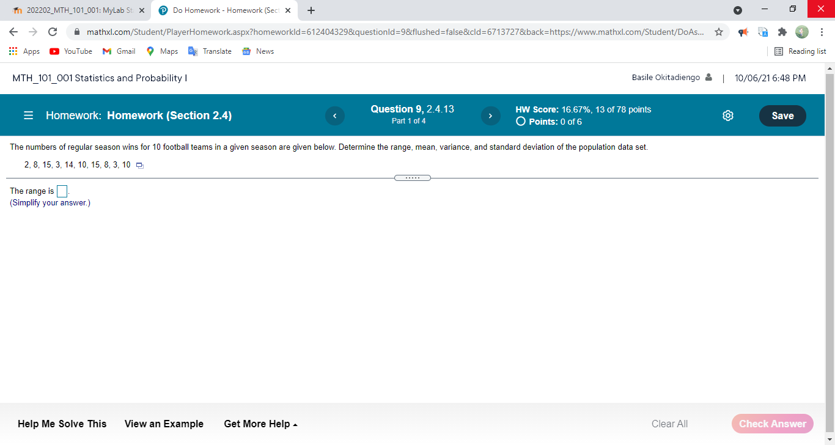Go to the previous question arrow
This screenshot has height=445, width=835.
[x=334, y=116]
